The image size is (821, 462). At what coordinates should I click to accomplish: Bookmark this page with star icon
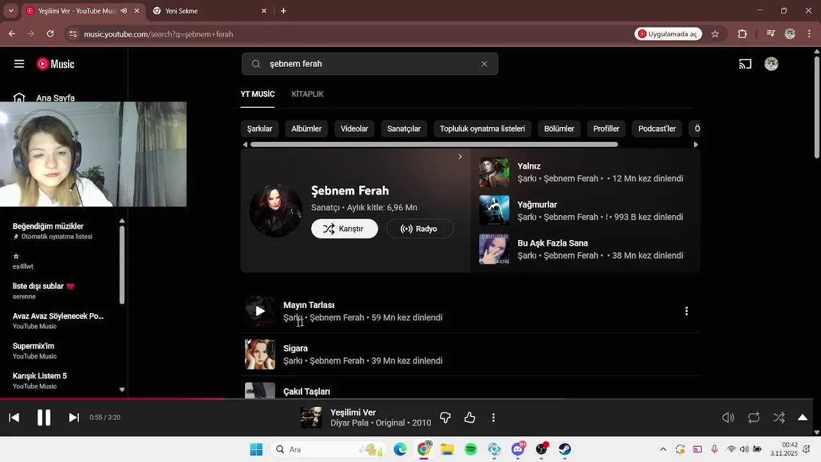coord(715,34)
